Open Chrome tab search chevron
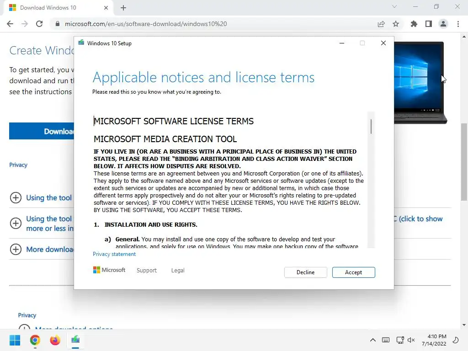Screen dimensions: 468x351 pyautogui.click(x=394, y=6)
